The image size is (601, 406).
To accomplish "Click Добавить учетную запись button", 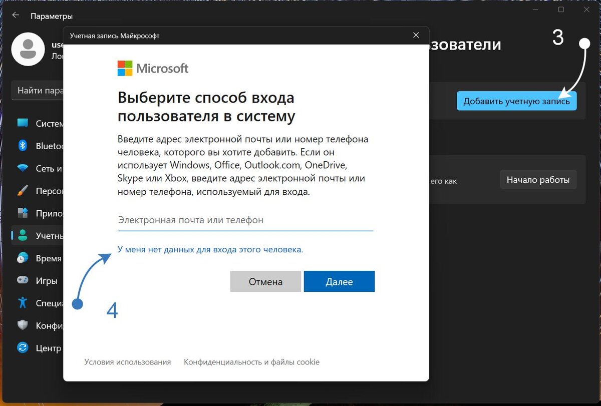I will 516,101.
